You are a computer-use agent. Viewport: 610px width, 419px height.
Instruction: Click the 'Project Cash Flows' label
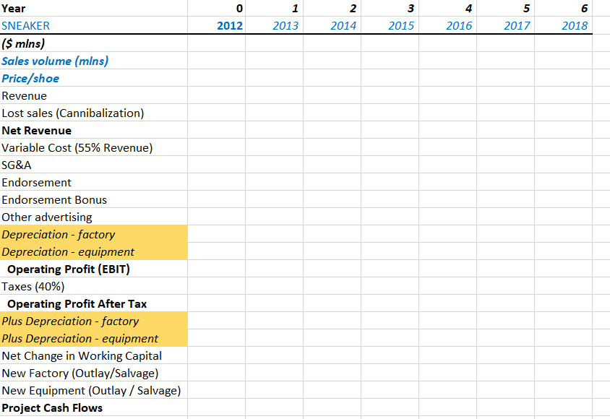tap(94, 407)
